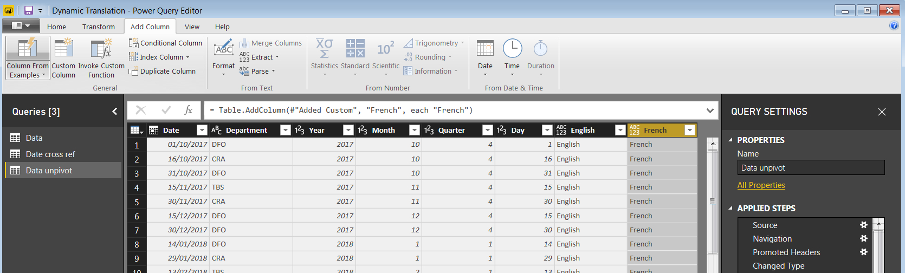Change Date column data type icon

point(154,130)
